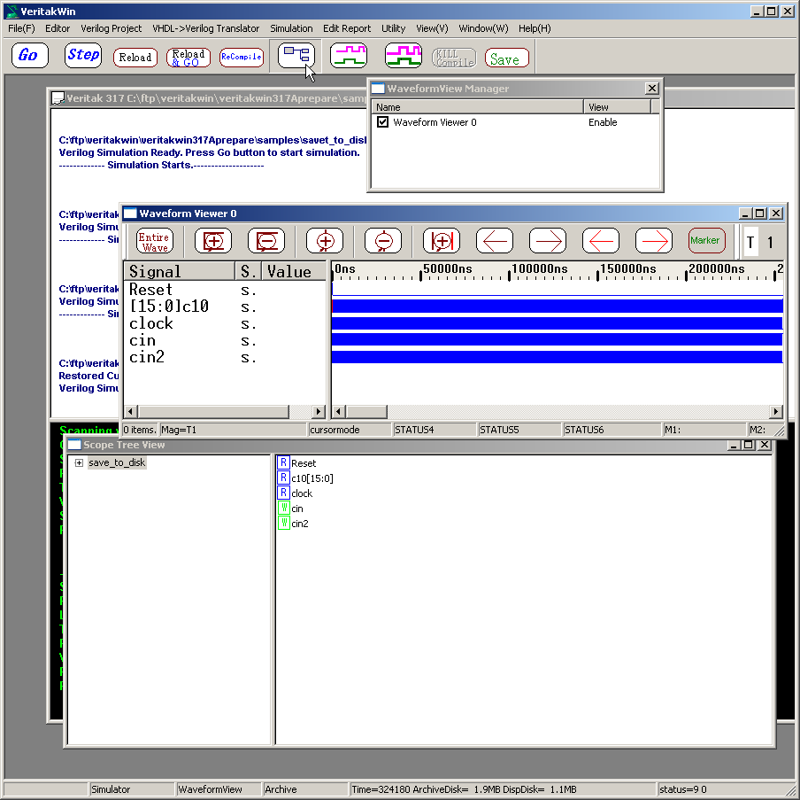Click the S. column header
Viewport: 800px width, 800px height.
249,271
